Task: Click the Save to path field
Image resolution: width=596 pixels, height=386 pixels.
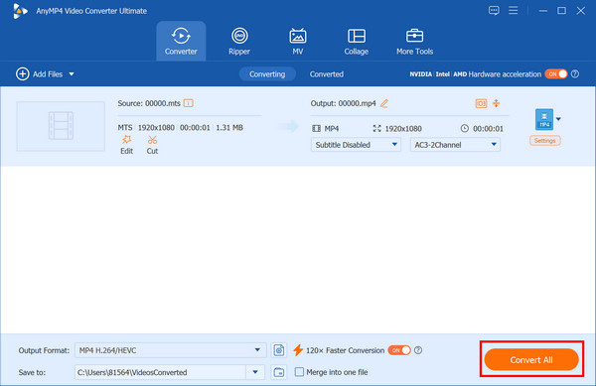Action: pyautogui.click(x=160, y=372)
